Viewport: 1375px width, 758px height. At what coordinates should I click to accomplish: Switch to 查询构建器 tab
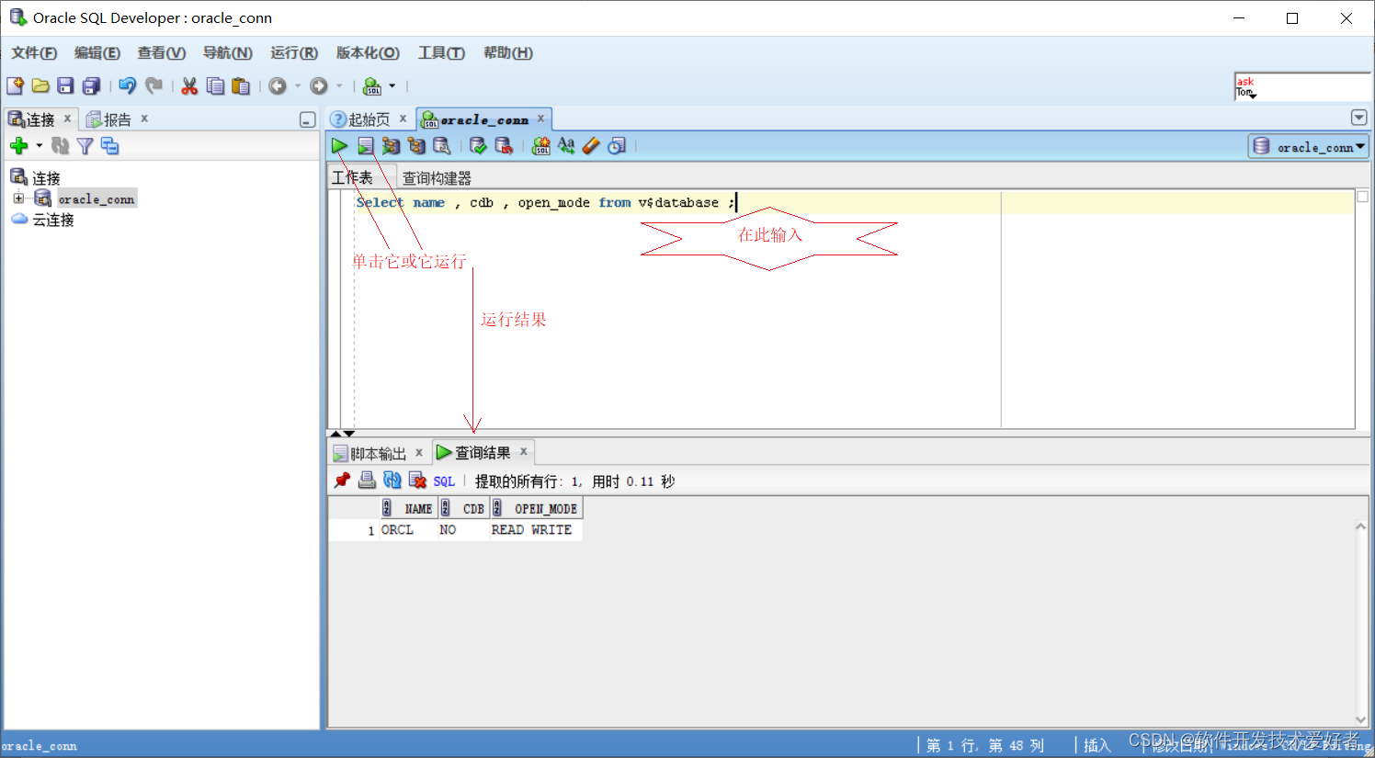coord(437,178)
